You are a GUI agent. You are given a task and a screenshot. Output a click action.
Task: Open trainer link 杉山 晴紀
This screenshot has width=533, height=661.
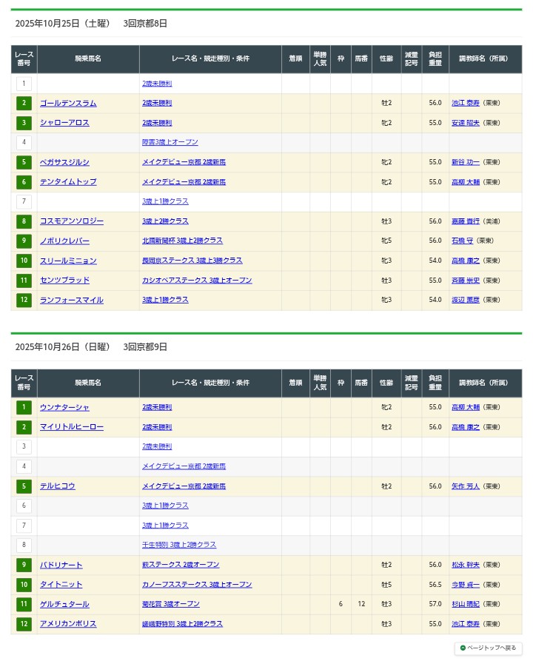tap(466, 604)
